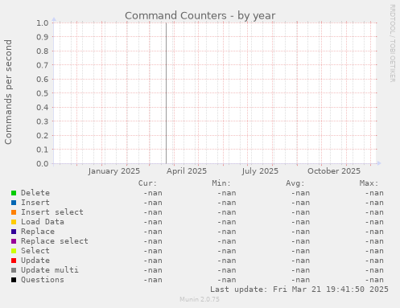Click the chart title 'Command Counters - by year'
The height and width of the screenshot is (308, 400).
click(200, 16)
